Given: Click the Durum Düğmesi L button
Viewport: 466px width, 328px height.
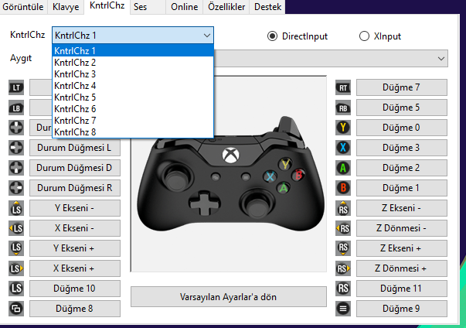Looking at the screenshot, I should pos(75,148).
